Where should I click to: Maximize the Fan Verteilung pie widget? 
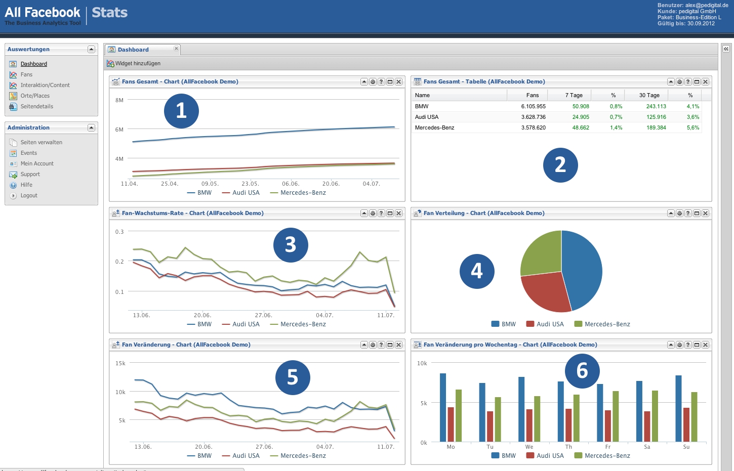697,213
